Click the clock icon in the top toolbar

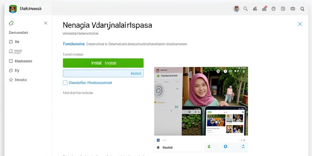274,9
